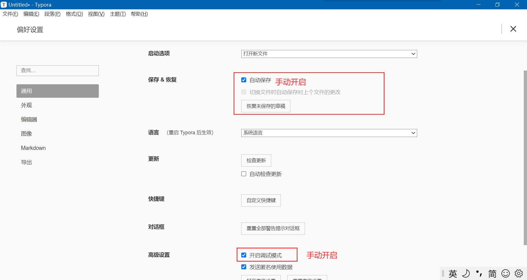This screenshot has width=527, height=280.
Task: Click the 检查更新 button
Action: [256, 160]
